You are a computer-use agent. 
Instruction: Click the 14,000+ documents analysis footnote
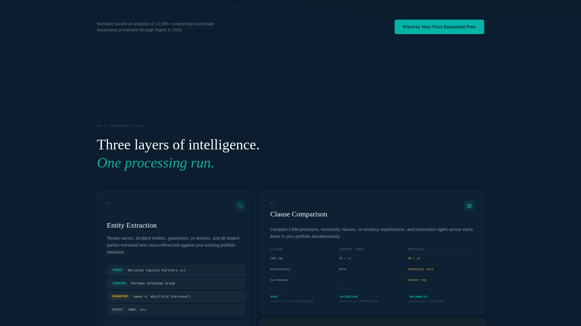pyautogui.click(x=156, y=27)
